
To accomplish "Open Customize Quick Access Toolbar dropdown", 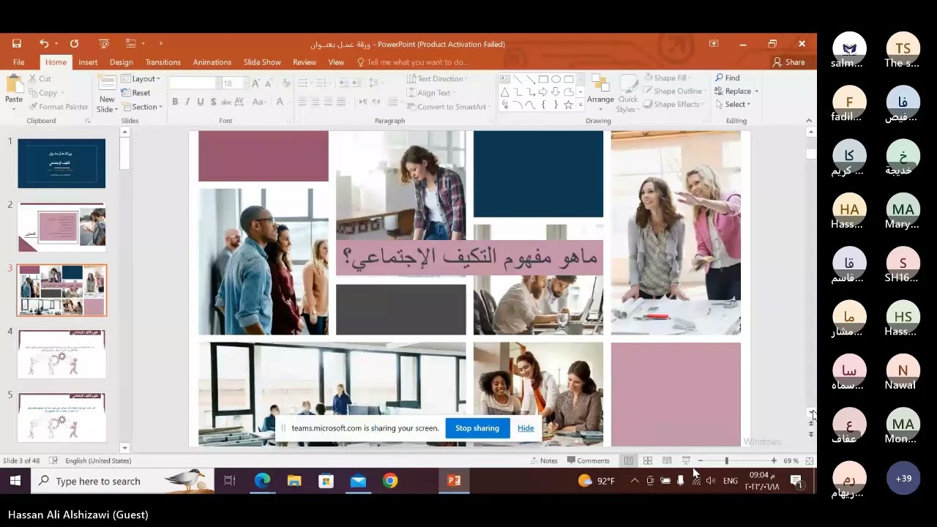I will point(161,44).
